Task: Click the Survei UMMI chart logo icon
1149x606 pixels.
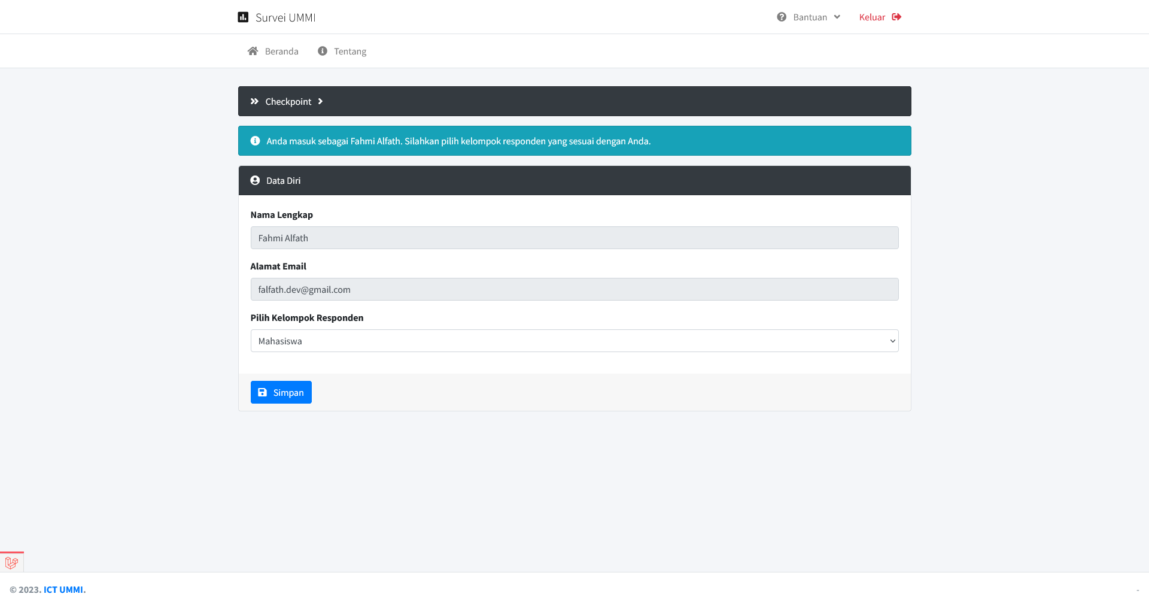Action: pos(243,17)
